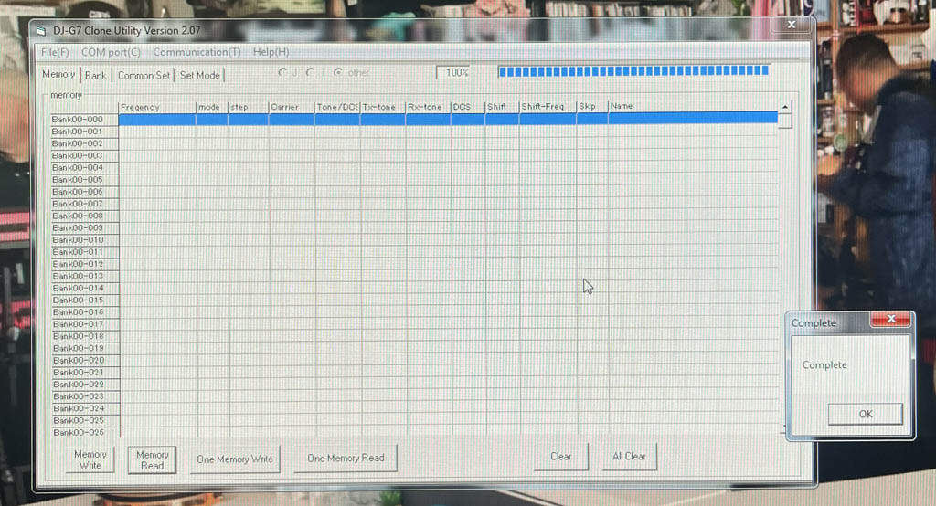Select row Bank00-003
Viewport: 936px width, 506px height.
click(x=84, y=155)
